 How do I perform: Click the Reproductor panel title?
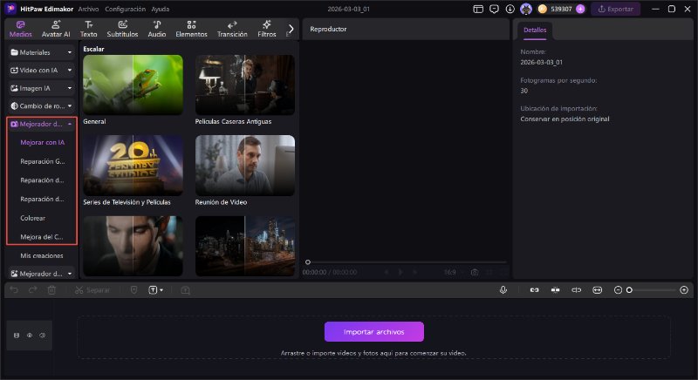pyautogui.click(x=328, y=29)
